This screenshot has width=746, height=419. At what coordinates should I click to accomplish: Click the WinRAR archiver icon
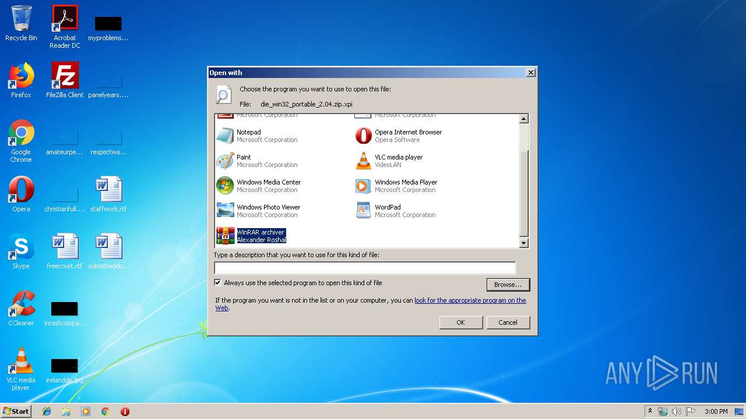[x=225, y=236]
